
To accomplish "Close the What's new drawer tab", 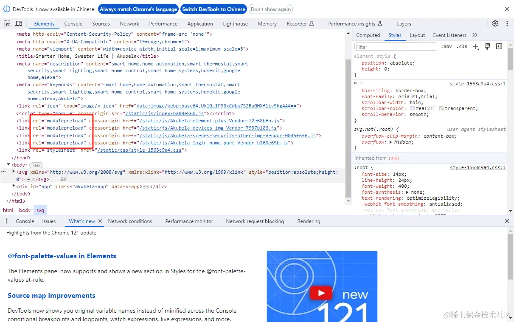I will 100,221.
